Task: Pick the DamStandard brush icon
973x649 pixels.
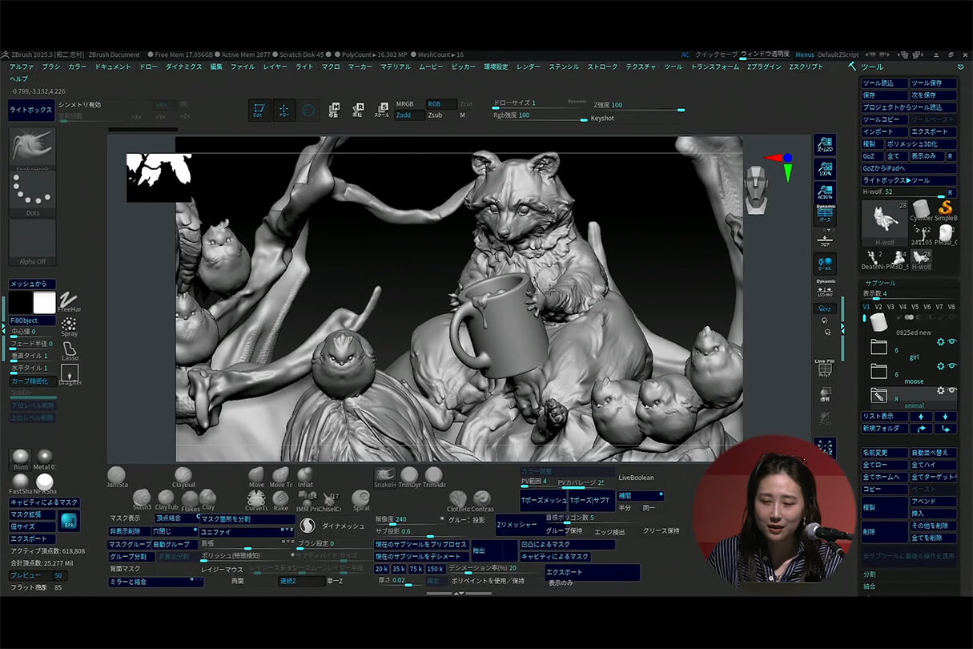Action: pyautogui.click(x=116, y=475)
